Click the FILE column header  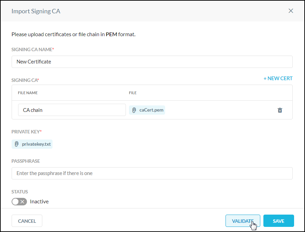[x=133, y=93]
